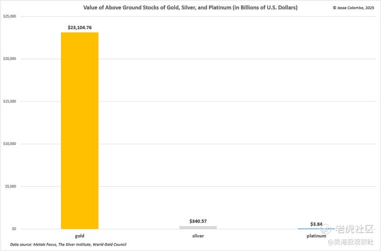Click the yellow gold bar
Image resolution: width=381 pixels, height=251 pixels.
click(x=80, y=130)
